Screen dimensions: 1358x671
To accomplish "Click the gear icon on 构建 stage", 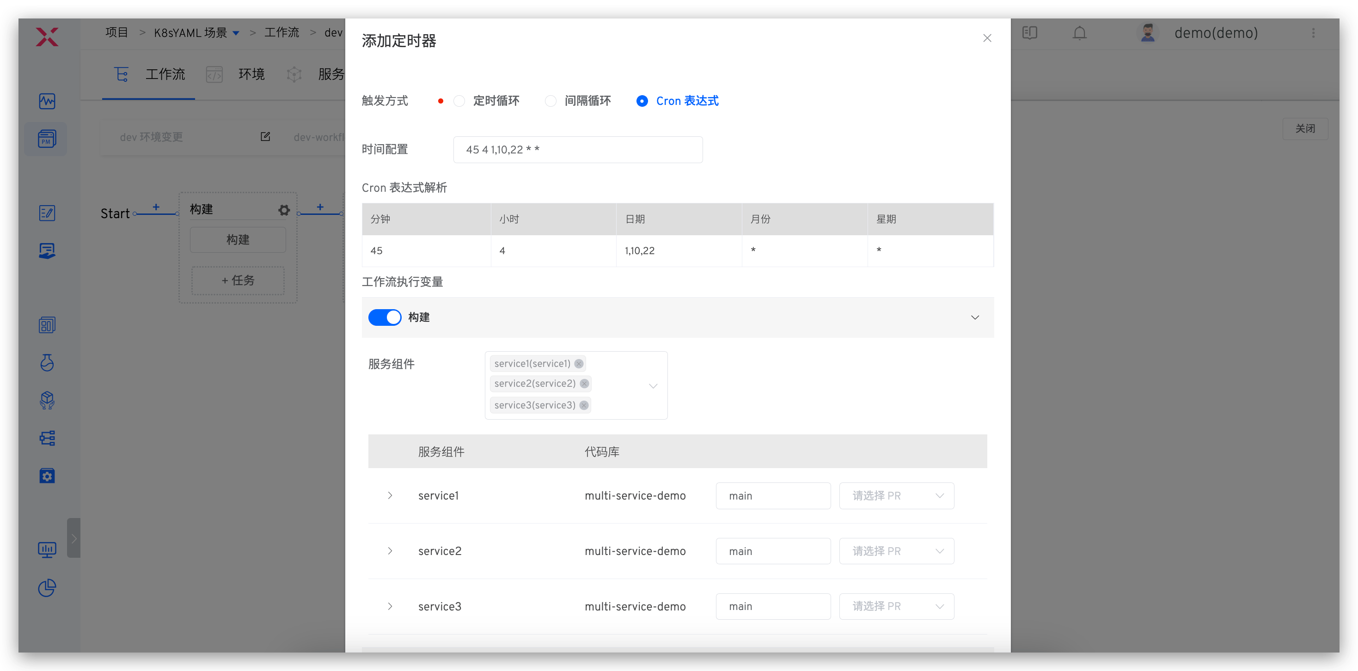I will coord(284,210).
